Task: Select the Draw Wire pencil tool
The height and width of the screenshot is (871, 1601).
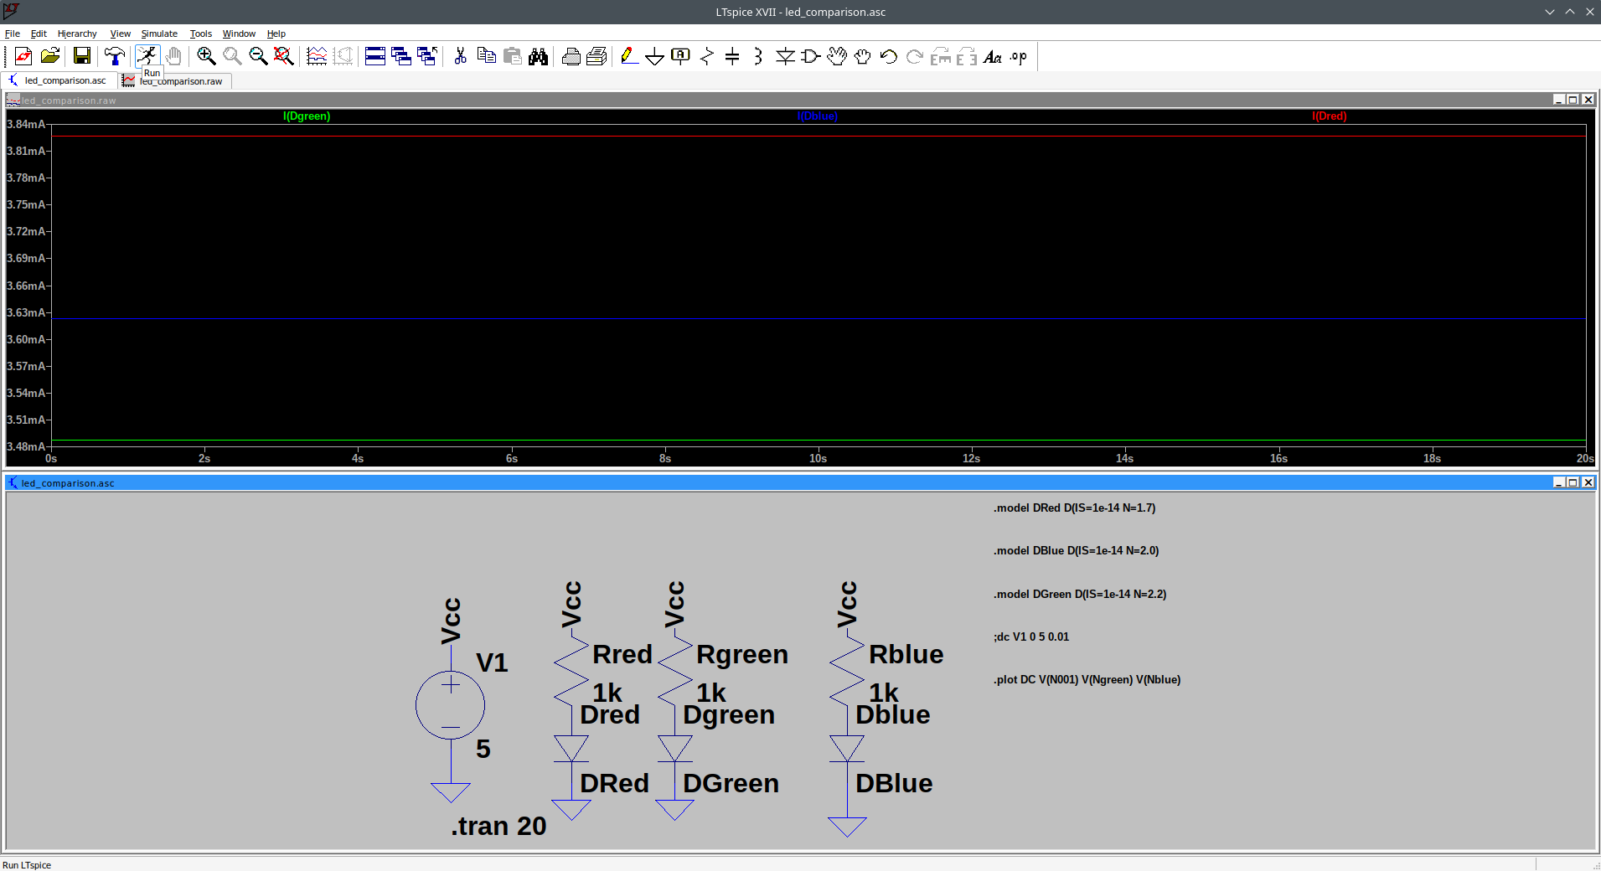Action: [628, 56]
